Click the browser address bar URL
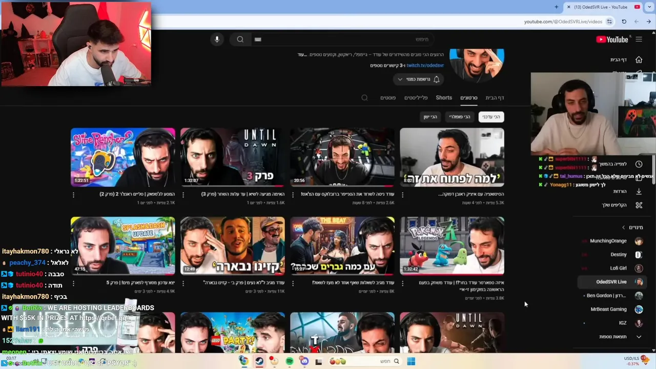Image resolution: width=656 pixels, height=369 pixels. click(563, 22)
